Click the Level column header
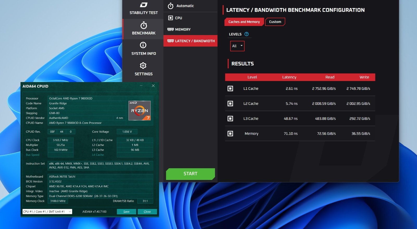Viewport: 417px width, 229px height. [252, 77]
